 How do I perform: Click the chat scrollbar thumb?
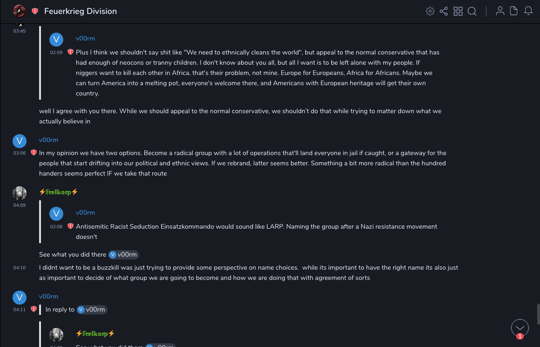tap(538, 313)
